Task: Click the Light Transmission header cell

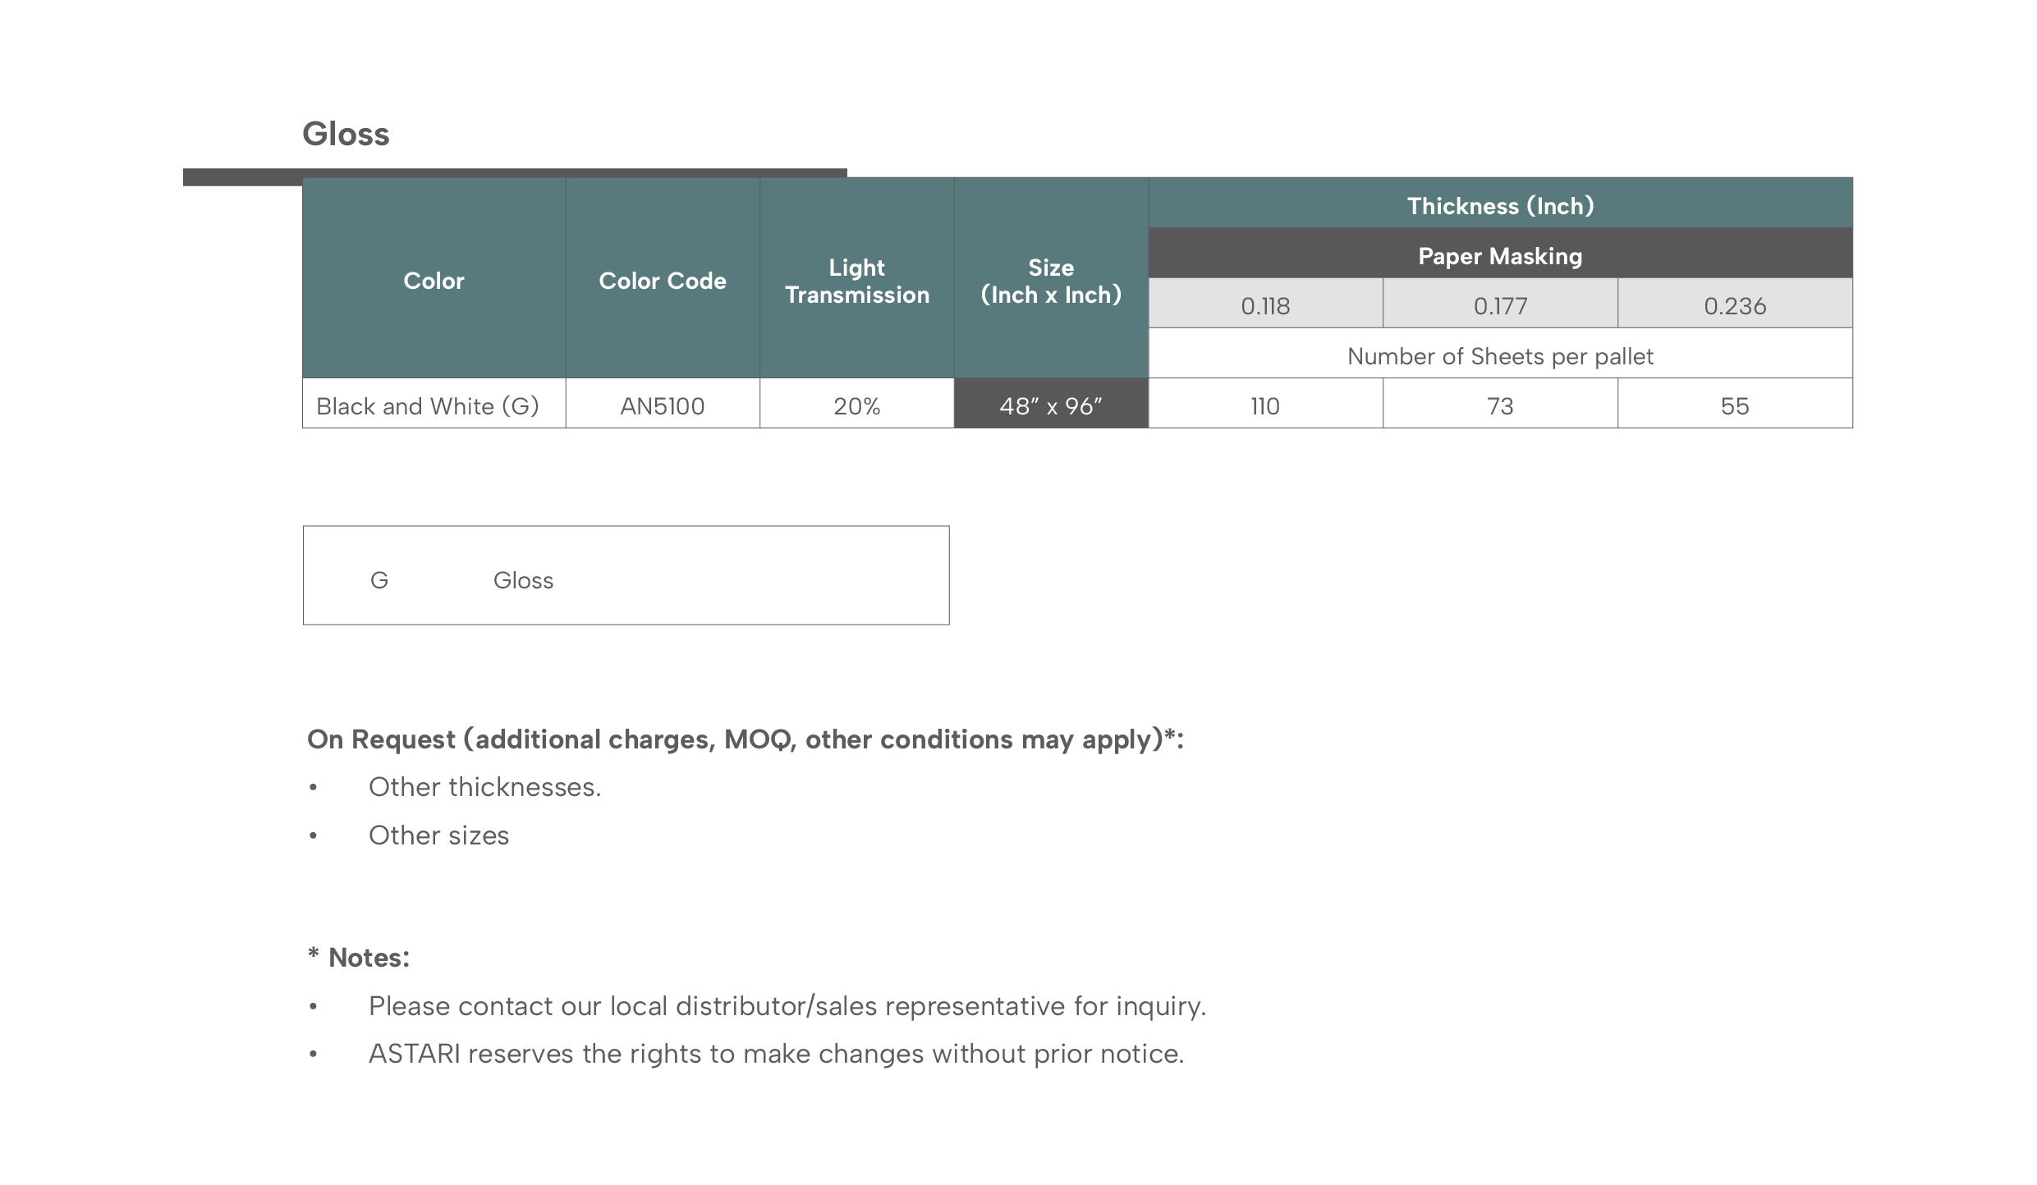Action: point(857,278)
